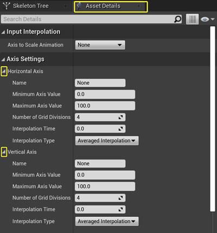Screen dimensions: 217x233
Task: Open the Axis to Scale Animation dropdown
Action: click(x=100, y=45)
